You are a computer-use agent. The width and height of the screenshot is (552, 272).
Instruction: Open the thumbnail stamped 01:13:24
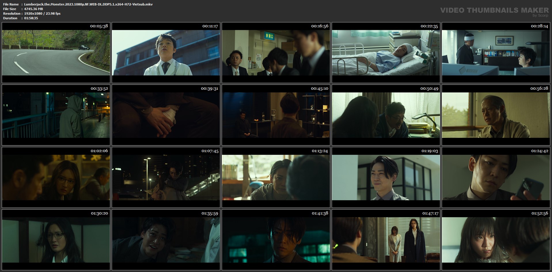pos(276,177)
